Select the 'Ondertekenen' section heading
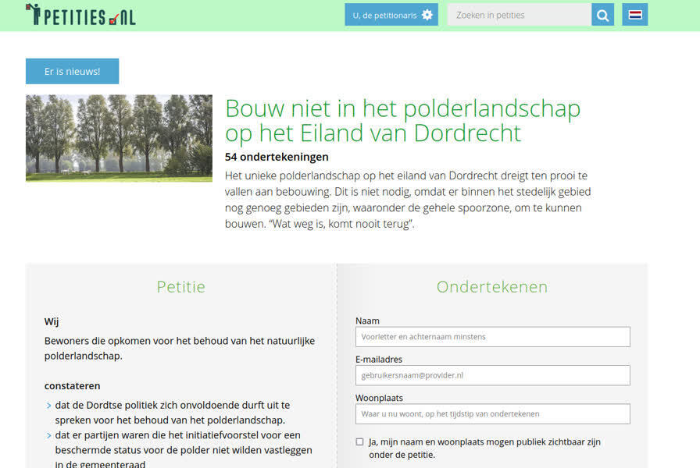The width and height of the screenshot is (700, 468). [x=492, y=287]
